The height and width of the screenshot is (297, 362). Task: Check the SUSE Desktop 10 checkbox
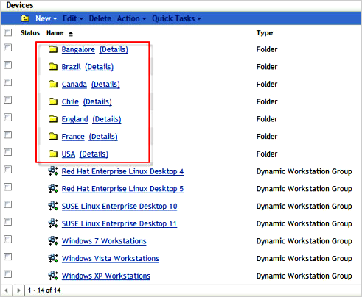(8, 204)
